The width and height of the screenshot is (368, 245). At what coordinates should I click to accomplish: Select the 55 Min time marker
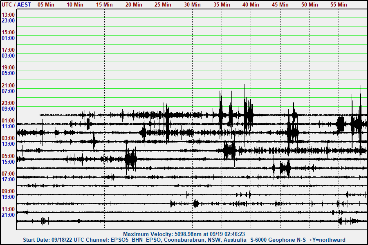pyautogui.click(x=339, y=4)
